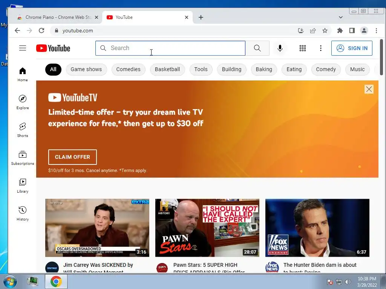Open the taskbar network icon
This screenshot has height=289, width=386.
339,282
